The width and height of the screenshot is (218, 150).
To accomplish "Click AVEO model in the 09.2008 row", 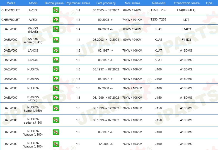I will click(x=33, y=20).
